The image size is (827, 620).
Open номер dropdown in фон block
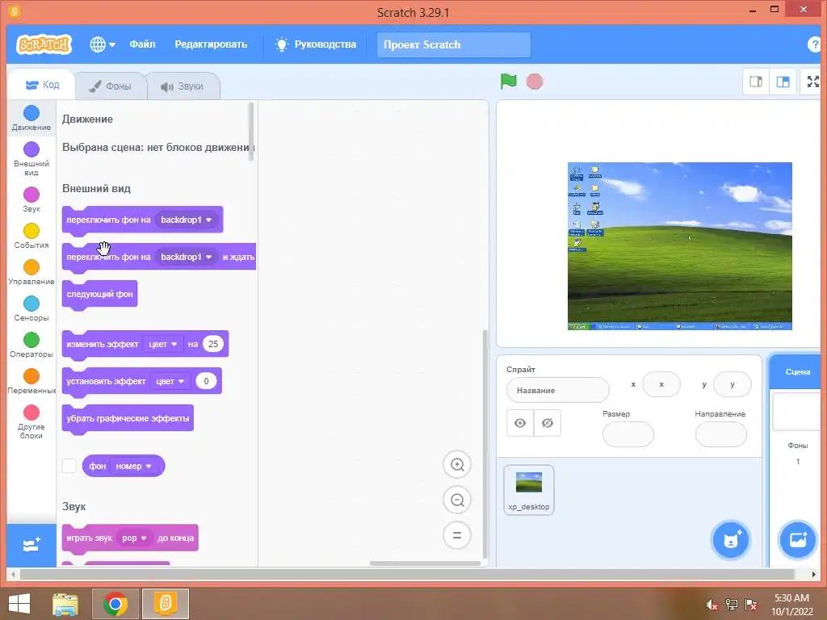[x=134, y=466]
